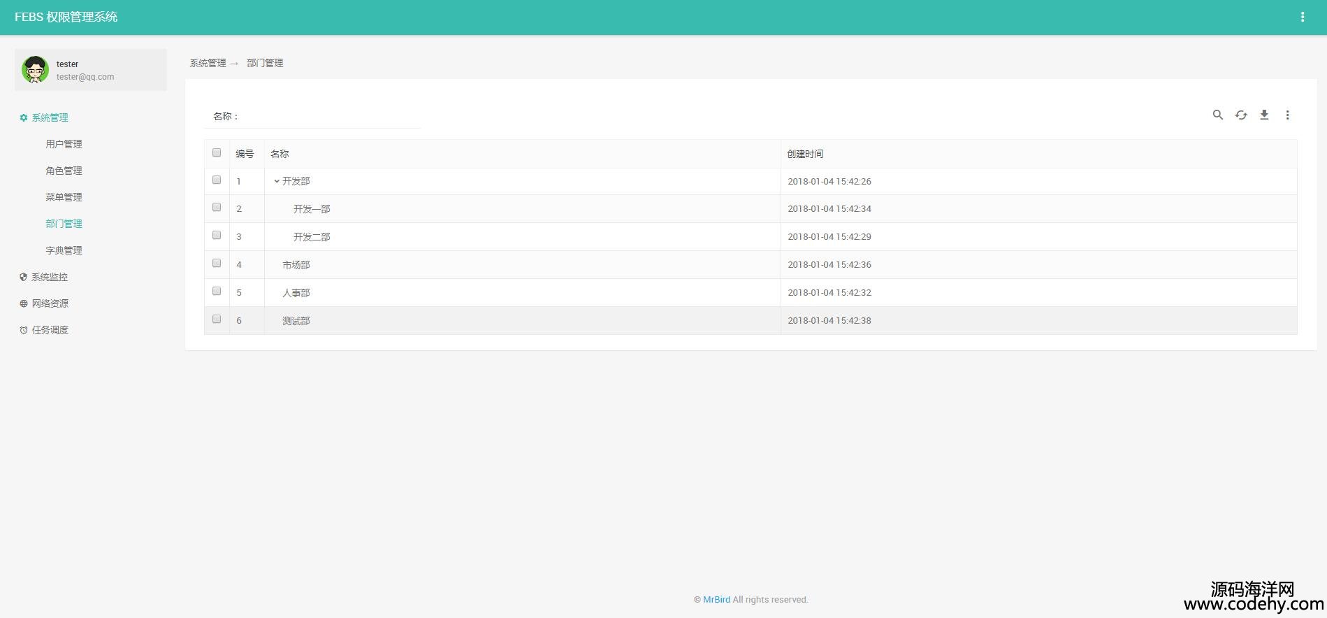Check the box for row 市场部
This screenshot has width=1327, height=618.
pyautogui.click(x=217, y=263)
